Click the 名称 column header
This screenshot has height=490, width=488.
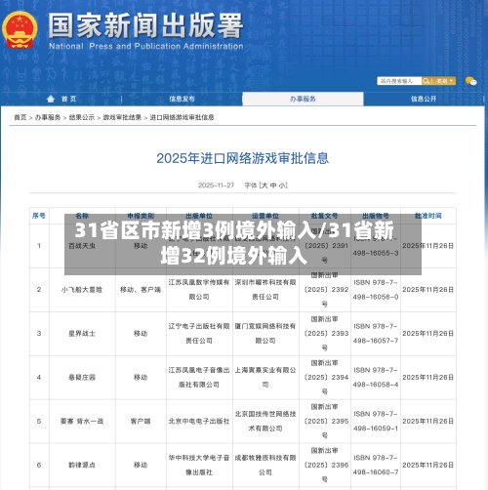82,216
